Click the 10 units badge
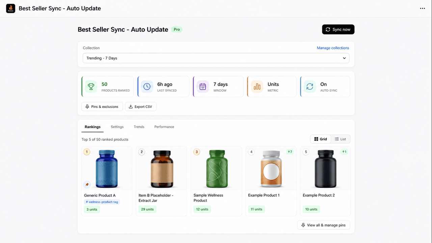 click(311, 209)
